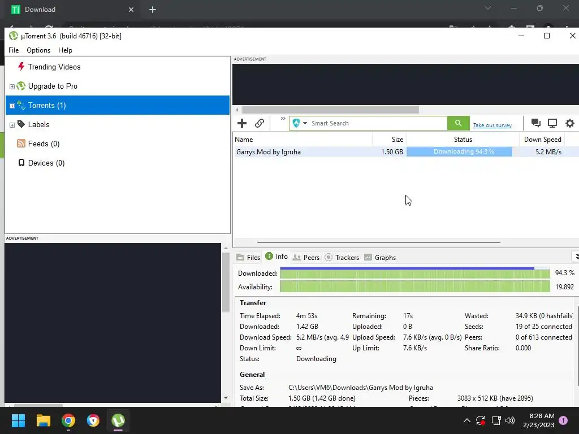Viewport: 579px width, 434px height.
Task: Expand the Torrents (1) tree node
Action: coord(12,106)
